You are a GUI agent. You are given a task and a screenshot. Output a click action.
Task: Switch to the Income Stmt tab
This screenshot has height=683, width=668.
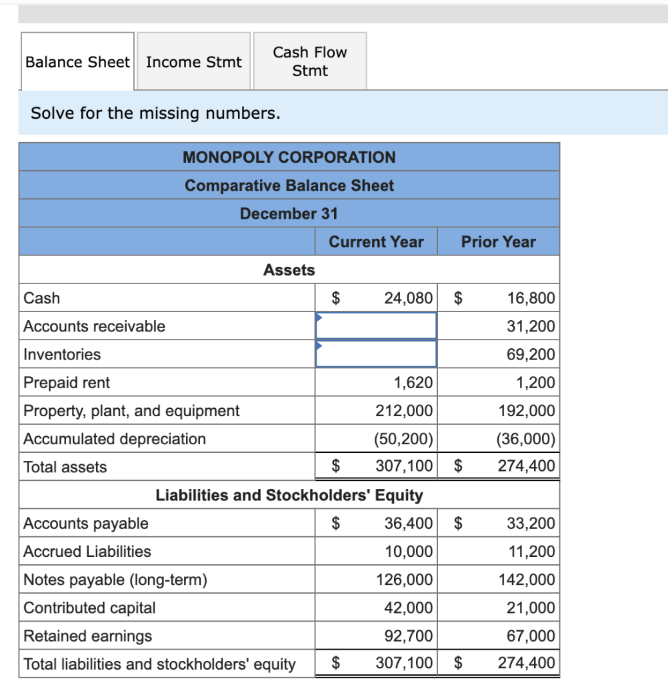(x=193, y=61)
